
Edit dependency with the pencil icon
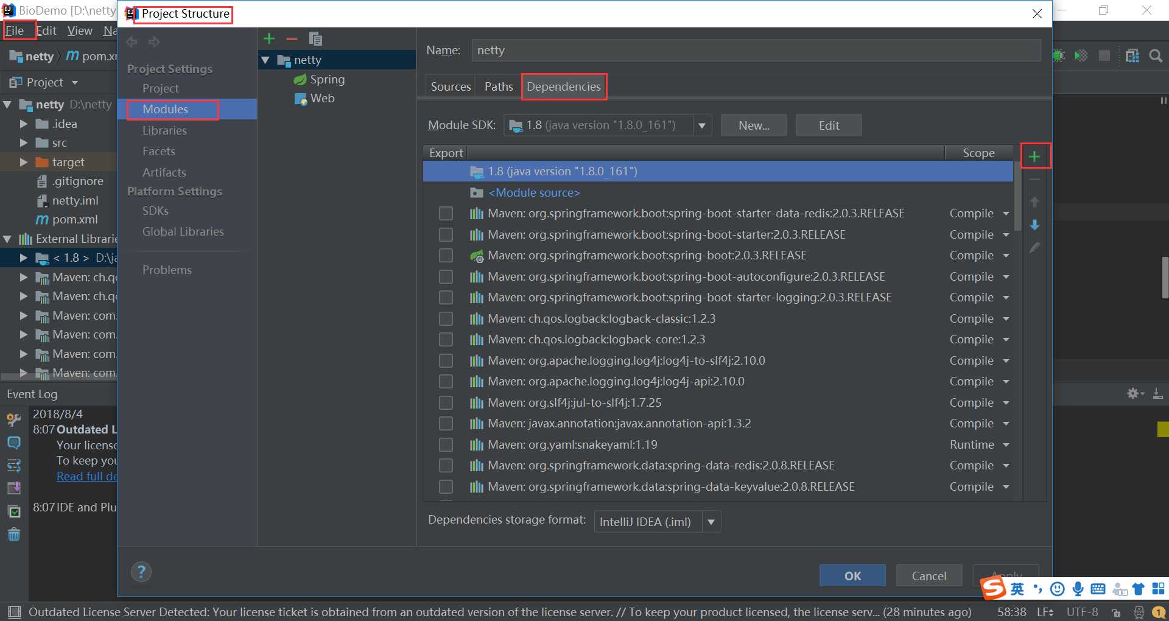(1034, 248)
